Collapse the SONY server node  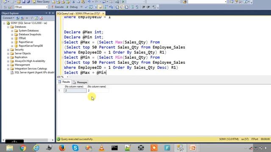pyautogui.click(x=4, y=23)
